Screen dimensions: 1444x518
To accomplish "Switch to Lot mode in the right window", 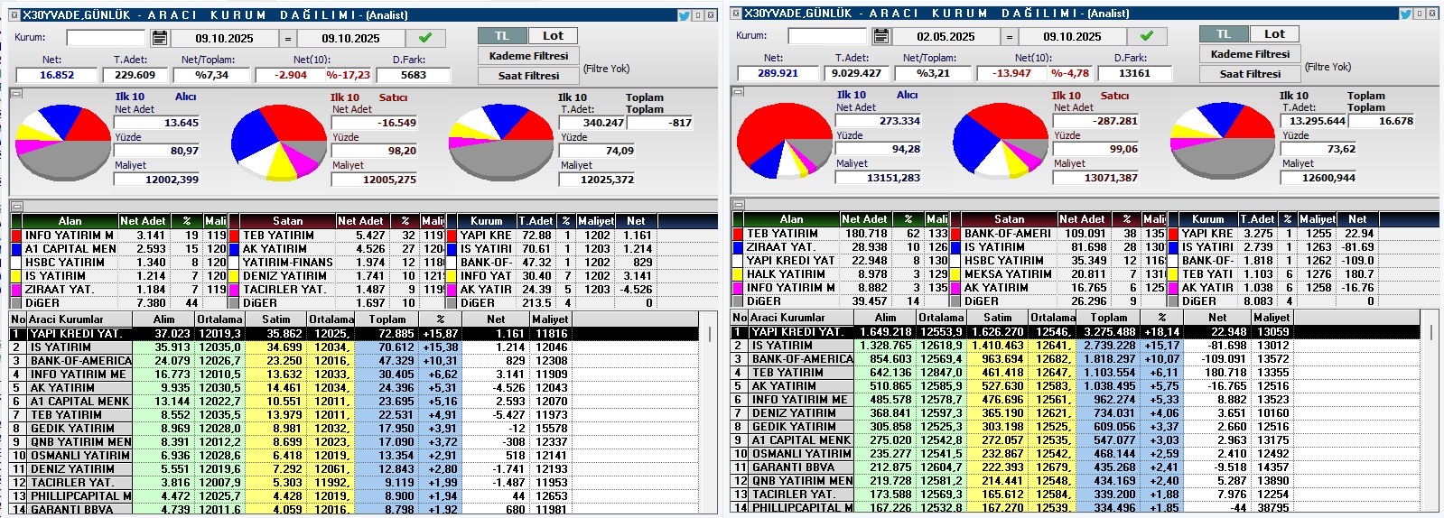I will point(1274,34).
